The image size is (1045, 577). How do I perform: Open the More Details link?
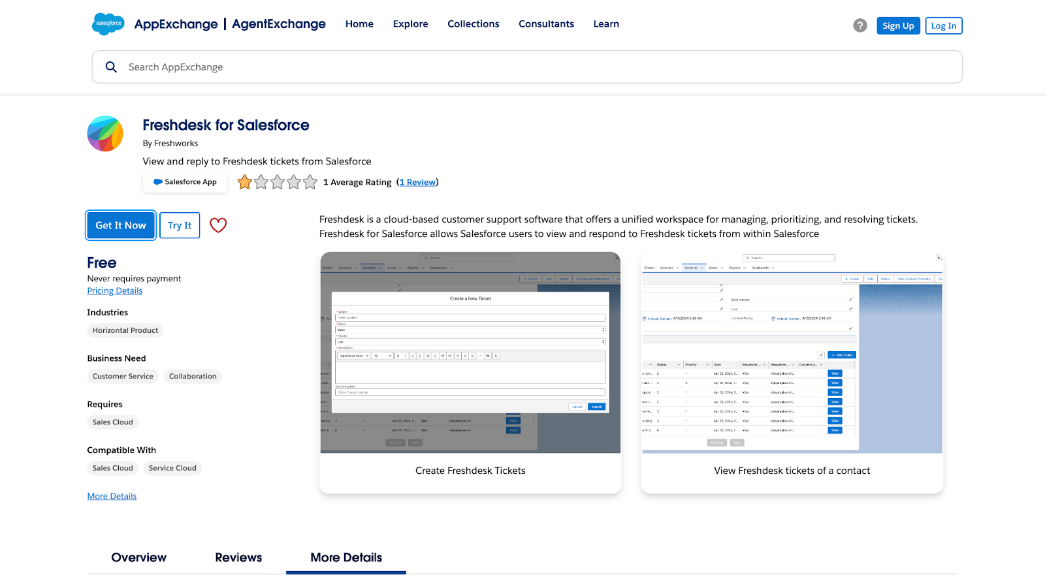coord(112,496)
